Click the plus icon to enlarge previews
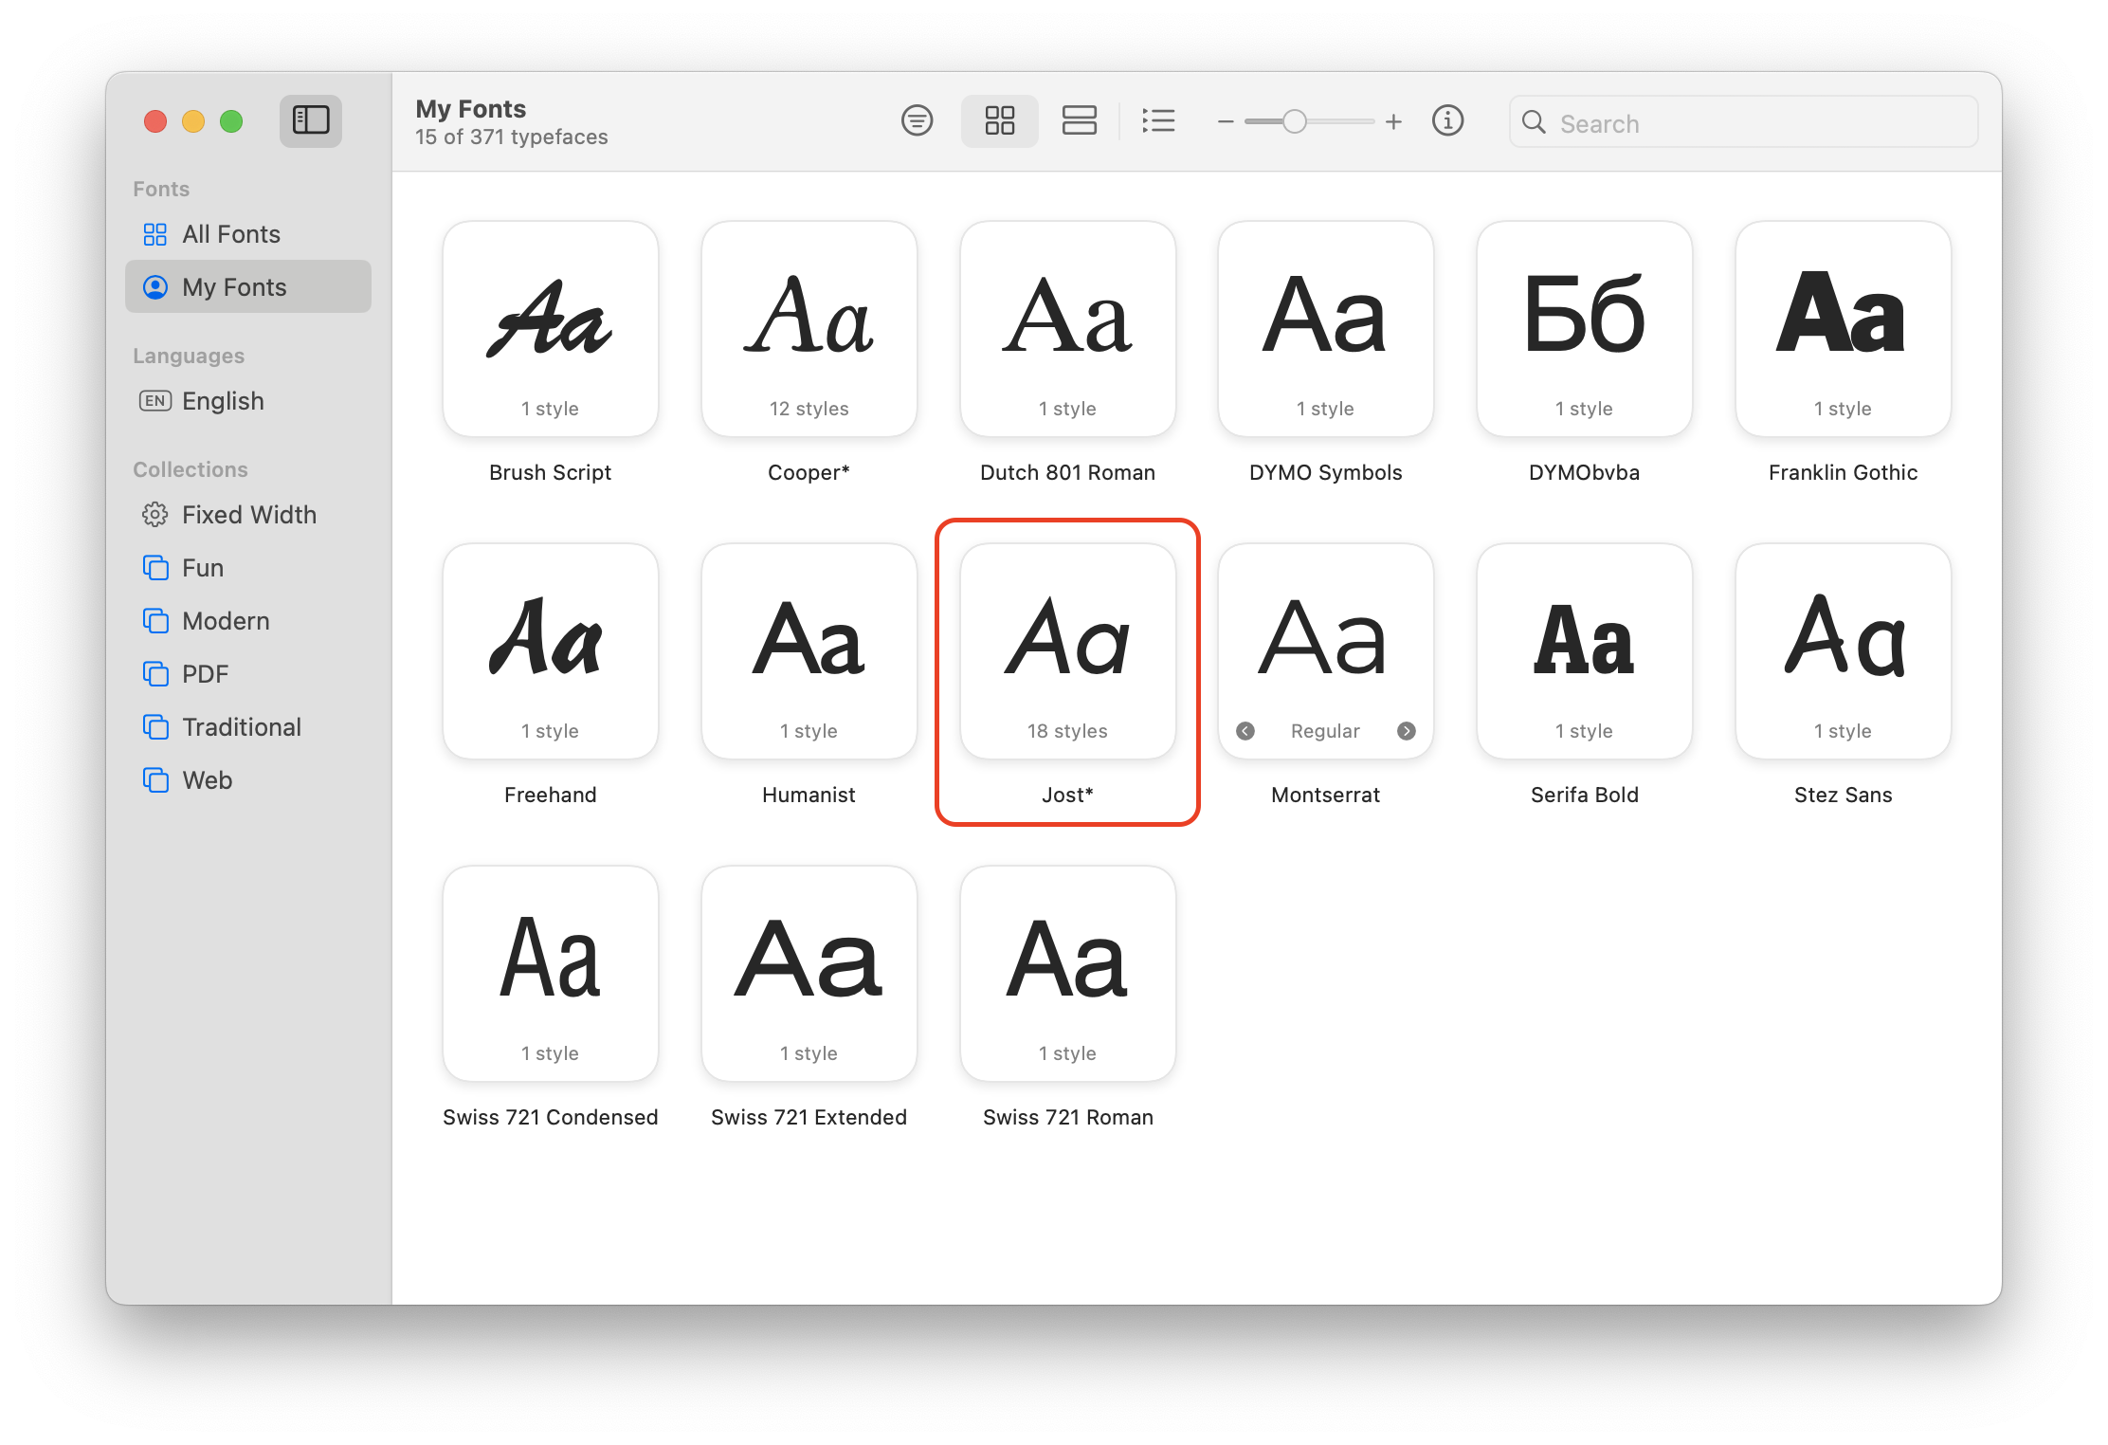The image size is (2108, 1445). tap(1393, 121)
